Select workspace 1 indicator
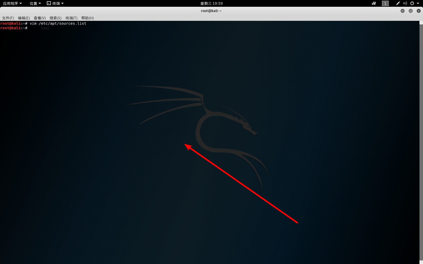 [385, 3]
